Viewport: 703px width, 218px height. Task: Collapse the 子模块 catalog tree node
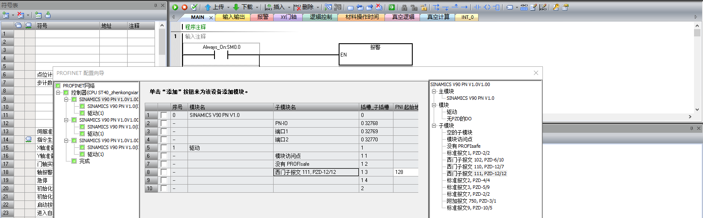[x=434, y=125]
